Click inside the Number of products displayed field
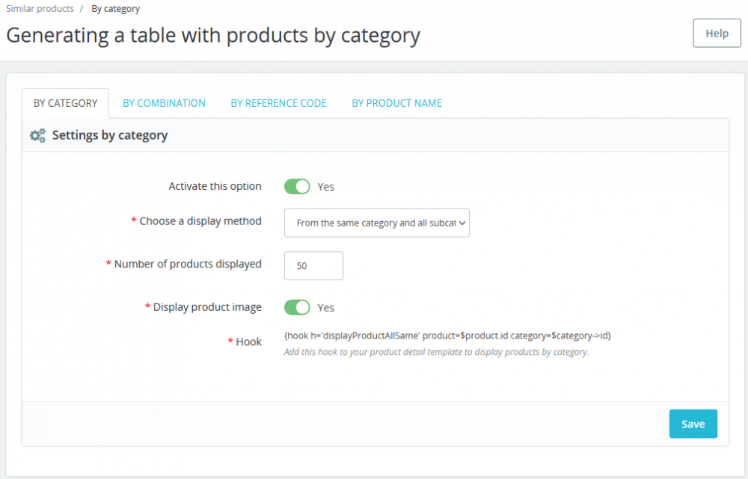The image size is (748, 479). pyautogui.click(x=313, y=265)
